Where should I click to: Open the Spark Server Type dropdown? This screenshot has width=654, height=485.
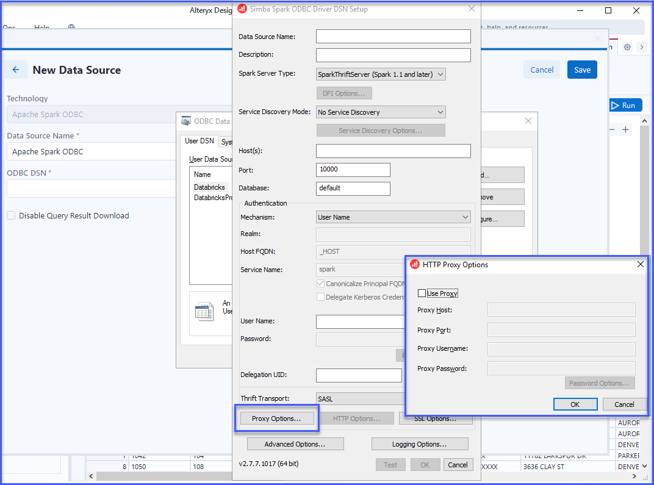tap(381, 74)
